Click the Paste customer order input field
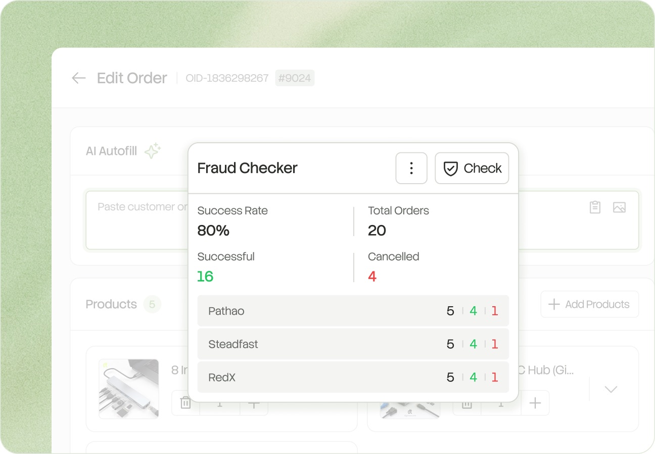 (362, 220)
